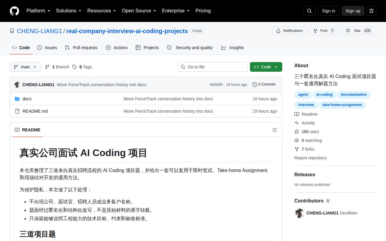Viewport: 386px width, 241px height.
Task: Open the Pricing page
Action: pos(203,11)
